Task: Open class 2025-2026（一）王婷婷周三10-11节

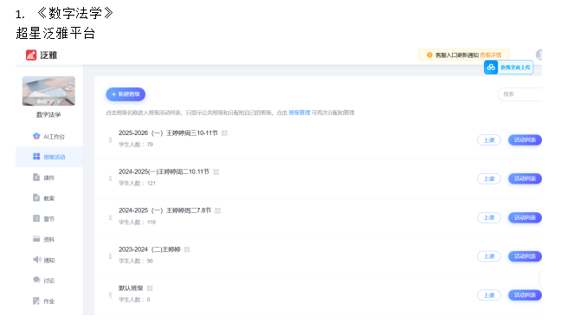Action: (x=168, y=132)
